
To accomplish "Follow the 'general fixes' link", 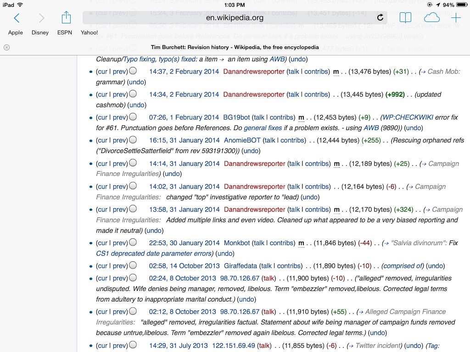I will tap(263, 128).
